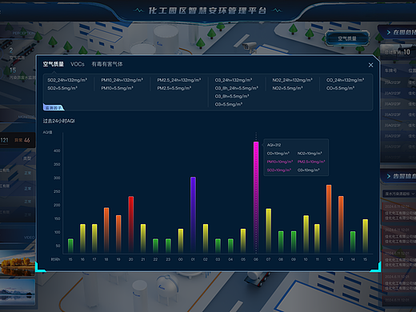Click the AQI=312 tooltip heading
Viewport: 416px width, 312px height.
(274, 145)
